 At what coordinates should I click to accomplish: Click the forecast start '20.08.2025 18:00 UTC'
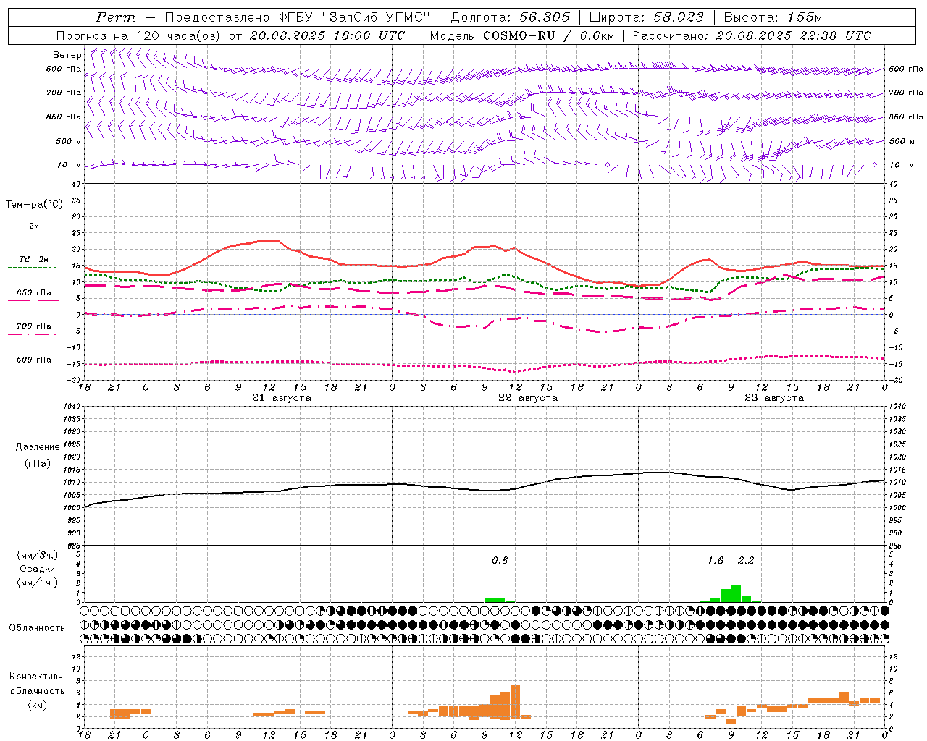pos(327,35)
